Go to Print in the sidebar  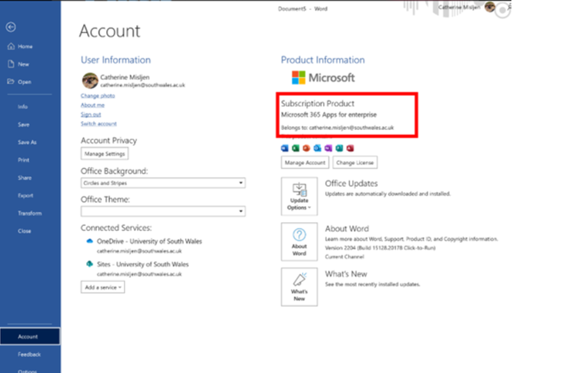[x=24, y=160]
